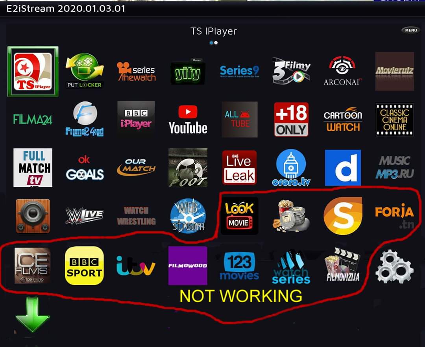Open the 3Filmy icon
This screenshot has width=425, height=347.
[x=291, y=70]
